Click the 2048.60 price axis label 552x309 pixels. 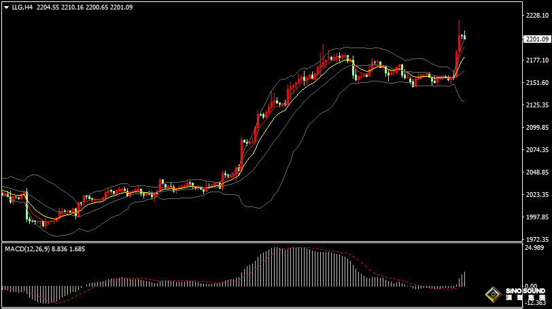coord(537,172)
